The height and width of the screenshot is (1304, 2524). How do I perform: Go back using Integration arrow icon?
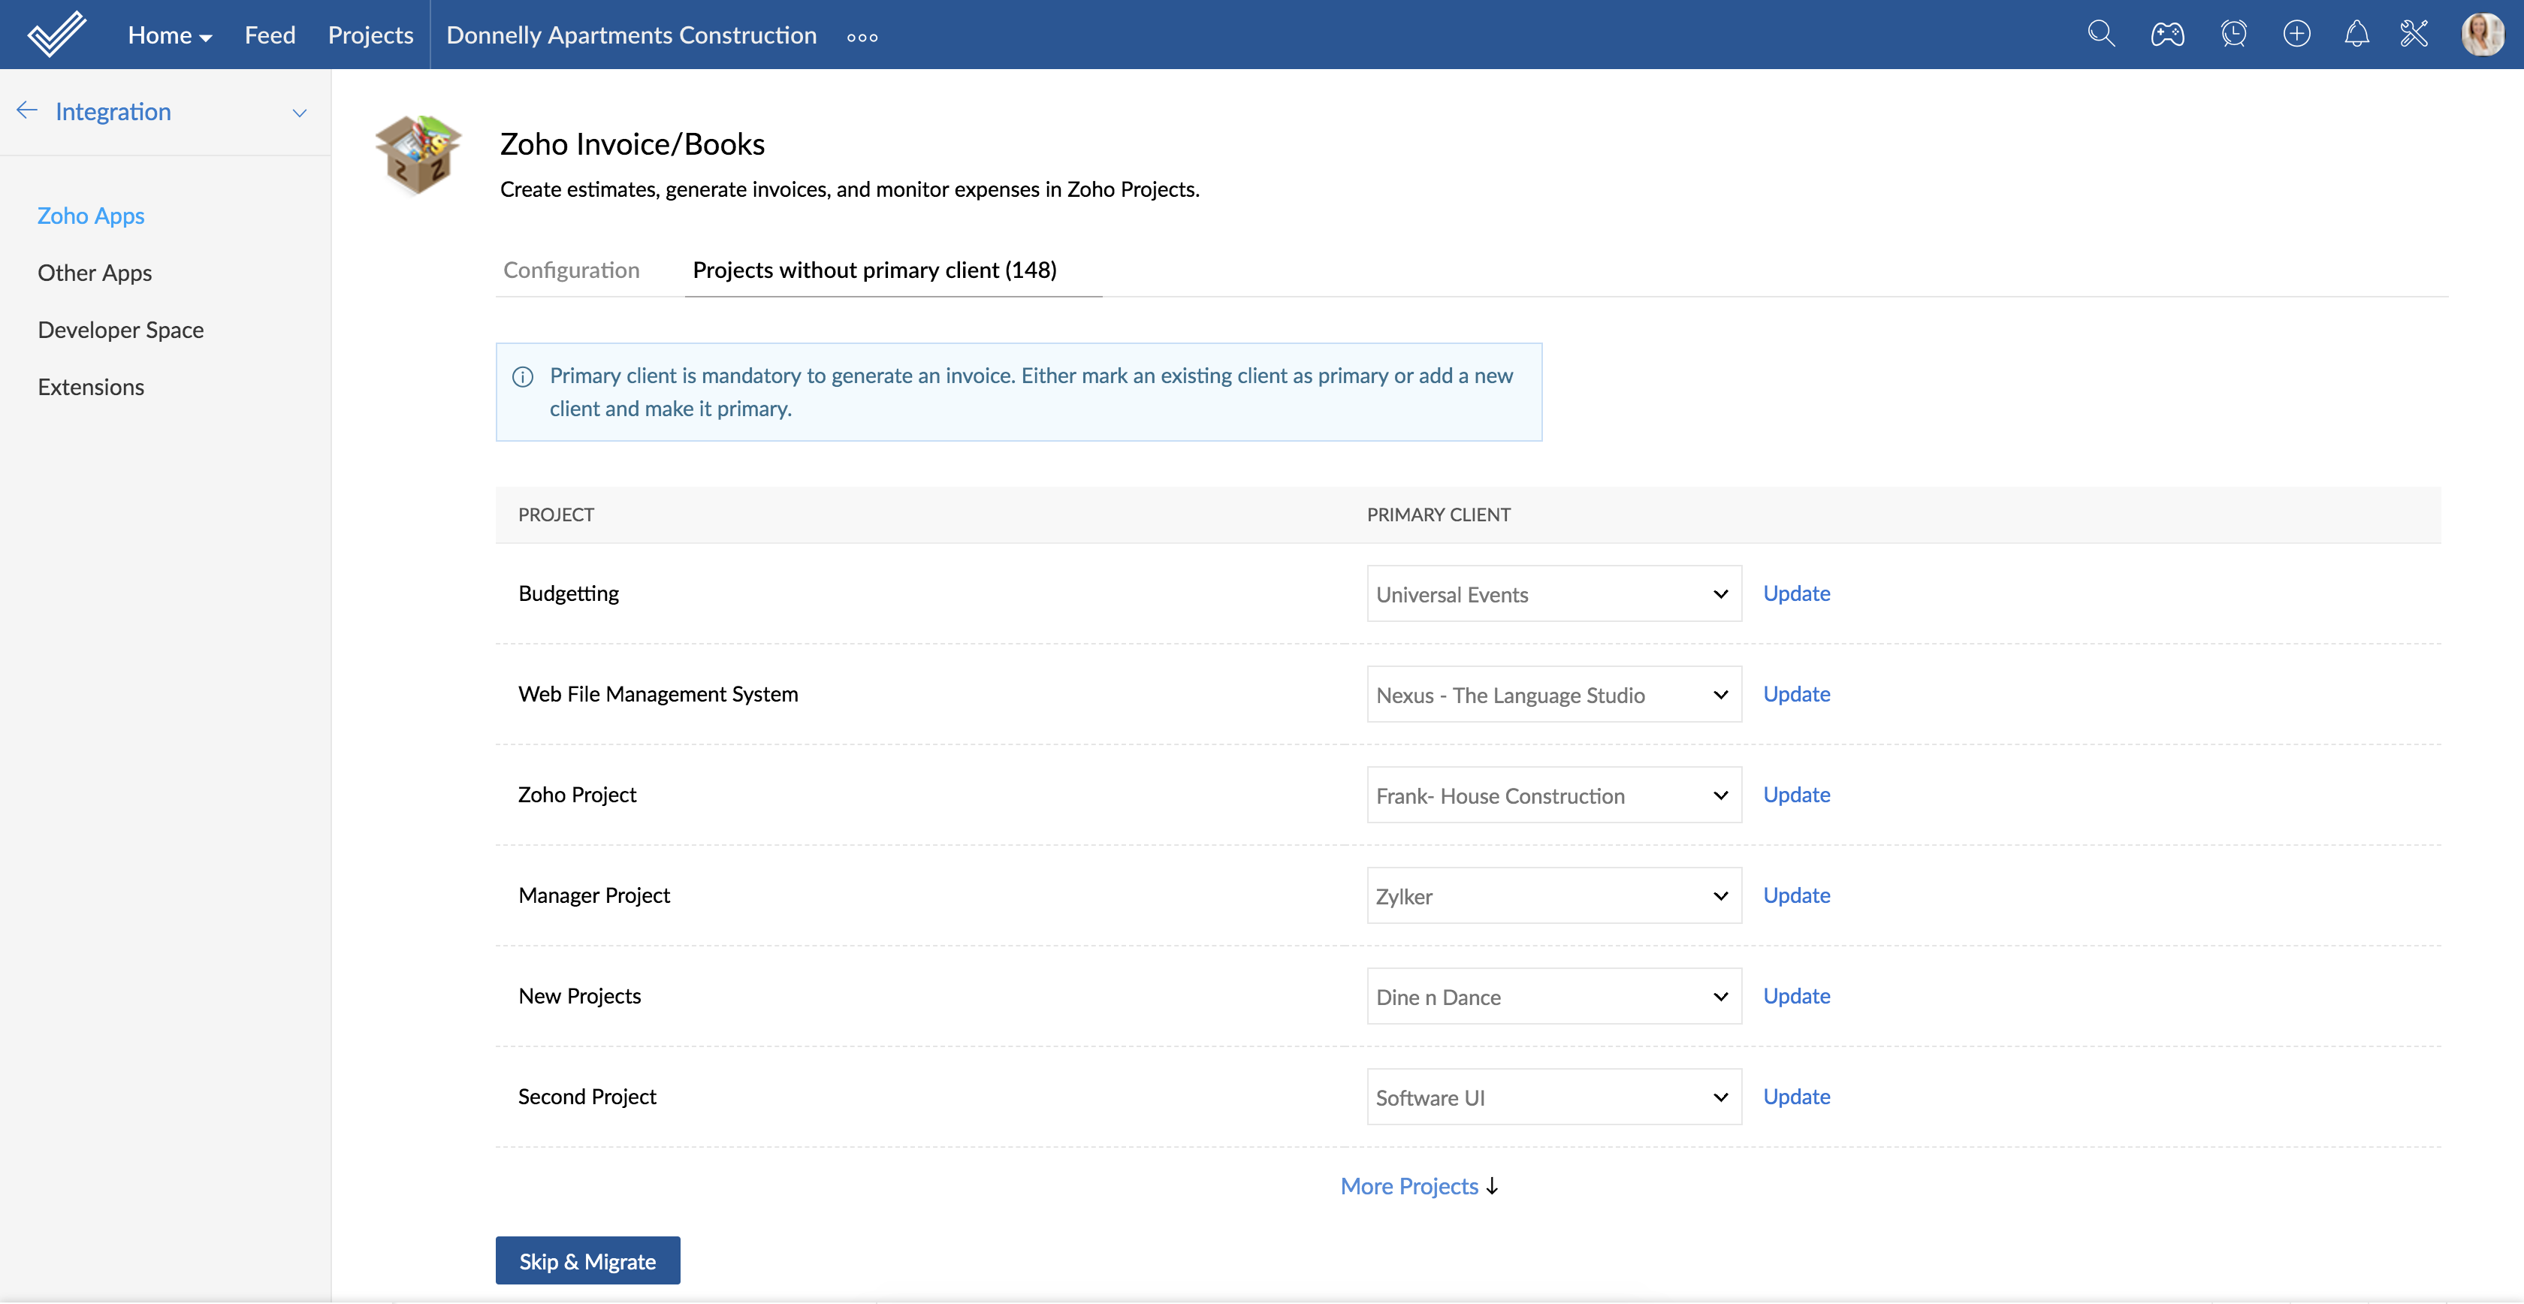tap(26, 110)
